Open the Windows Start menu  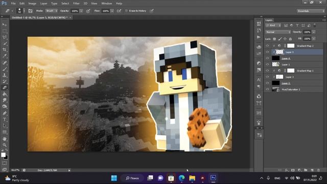click(114, 178)
